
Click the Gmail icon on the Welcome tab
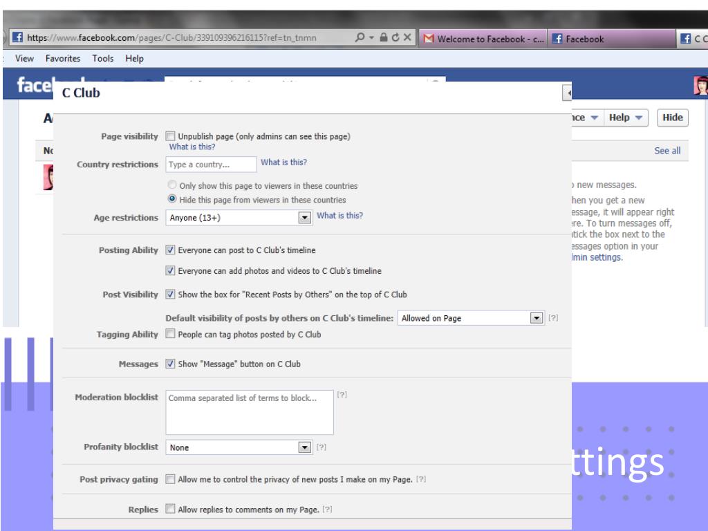click(x=429, y=39)
